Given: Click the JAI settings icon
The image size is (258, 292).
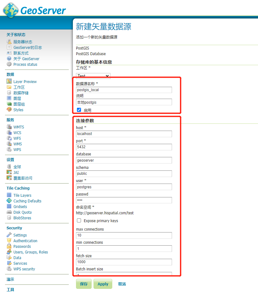Looking at the screenshot, I should point(9,172).
